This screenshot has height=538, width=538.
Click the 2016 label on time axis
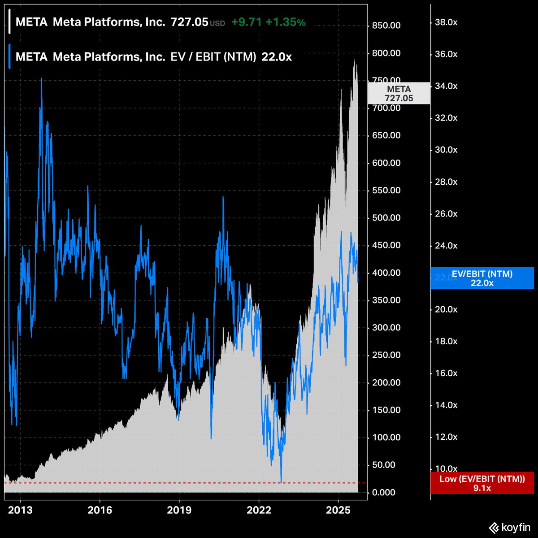tap(100, 510)
